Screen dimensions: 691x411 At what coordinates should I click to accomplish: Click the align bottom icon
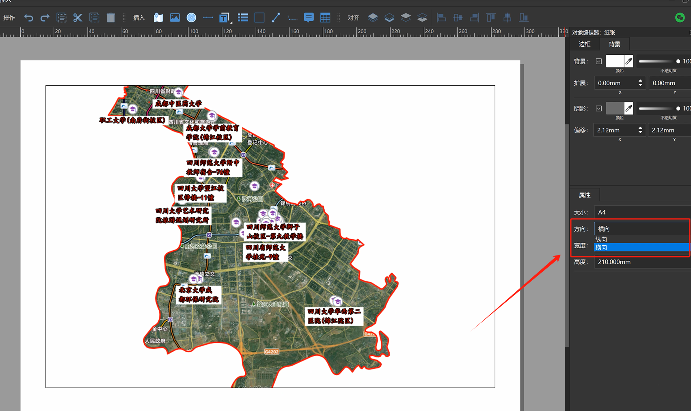[x=524, y=17]
